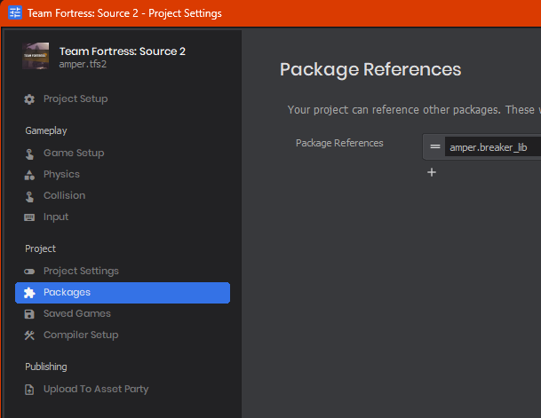The image size is (541, 418).
Task: Open the Compiler Setup section
Action: pyautogui.click(x=81, y=335)
